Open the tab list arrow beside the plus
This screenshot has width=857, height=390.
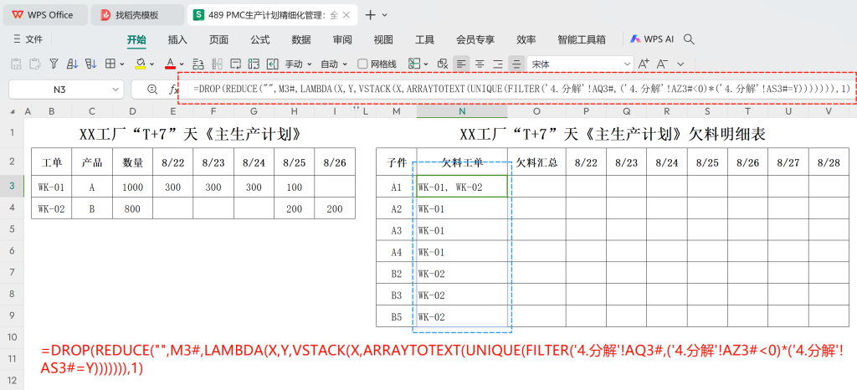click(385, 15)
